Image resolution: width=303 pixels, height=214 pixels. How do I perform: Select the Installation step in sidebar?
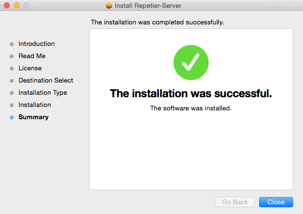(35, 105)
